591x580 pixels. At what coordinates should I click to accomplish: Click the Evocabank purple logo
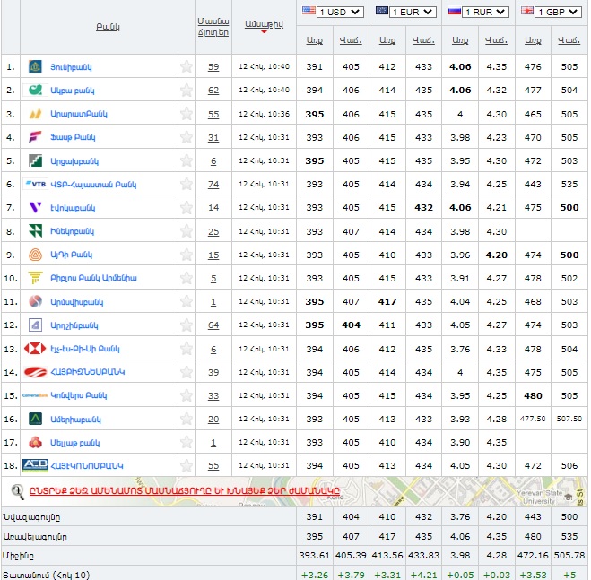(36, 207)
